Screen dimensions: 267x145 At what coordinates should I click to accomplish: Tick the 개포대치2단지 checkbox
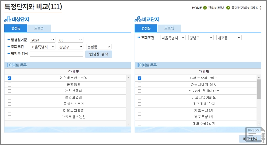click(x=139, y=104)
